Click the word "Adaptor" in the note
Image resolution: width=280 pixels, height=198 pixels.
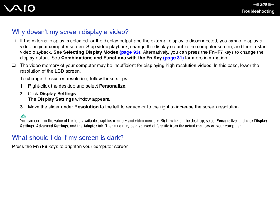(90, 126)
